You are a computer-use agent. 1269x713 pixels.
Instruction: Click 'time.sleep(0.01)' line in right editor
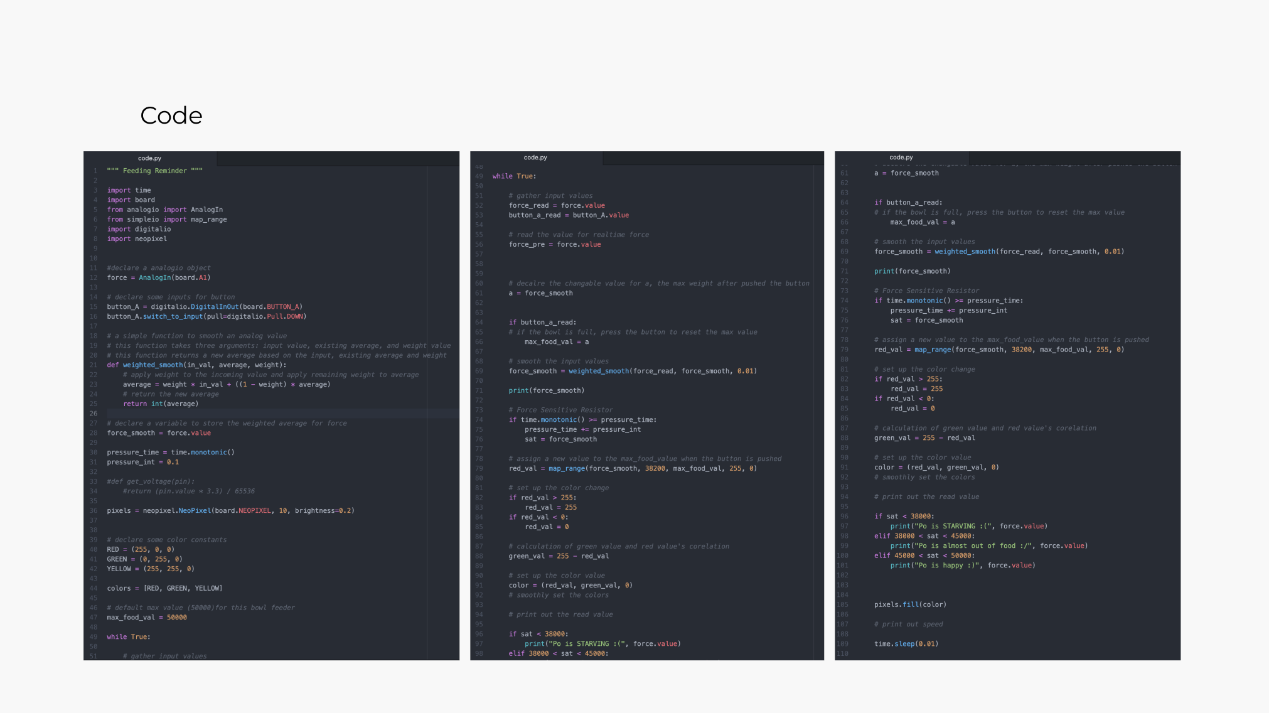point(906,644)
